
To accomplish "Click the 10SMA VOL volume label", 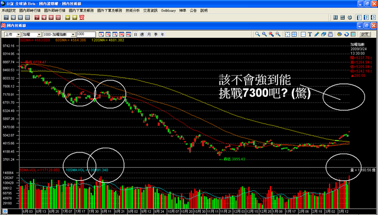I will pos(87,170).
